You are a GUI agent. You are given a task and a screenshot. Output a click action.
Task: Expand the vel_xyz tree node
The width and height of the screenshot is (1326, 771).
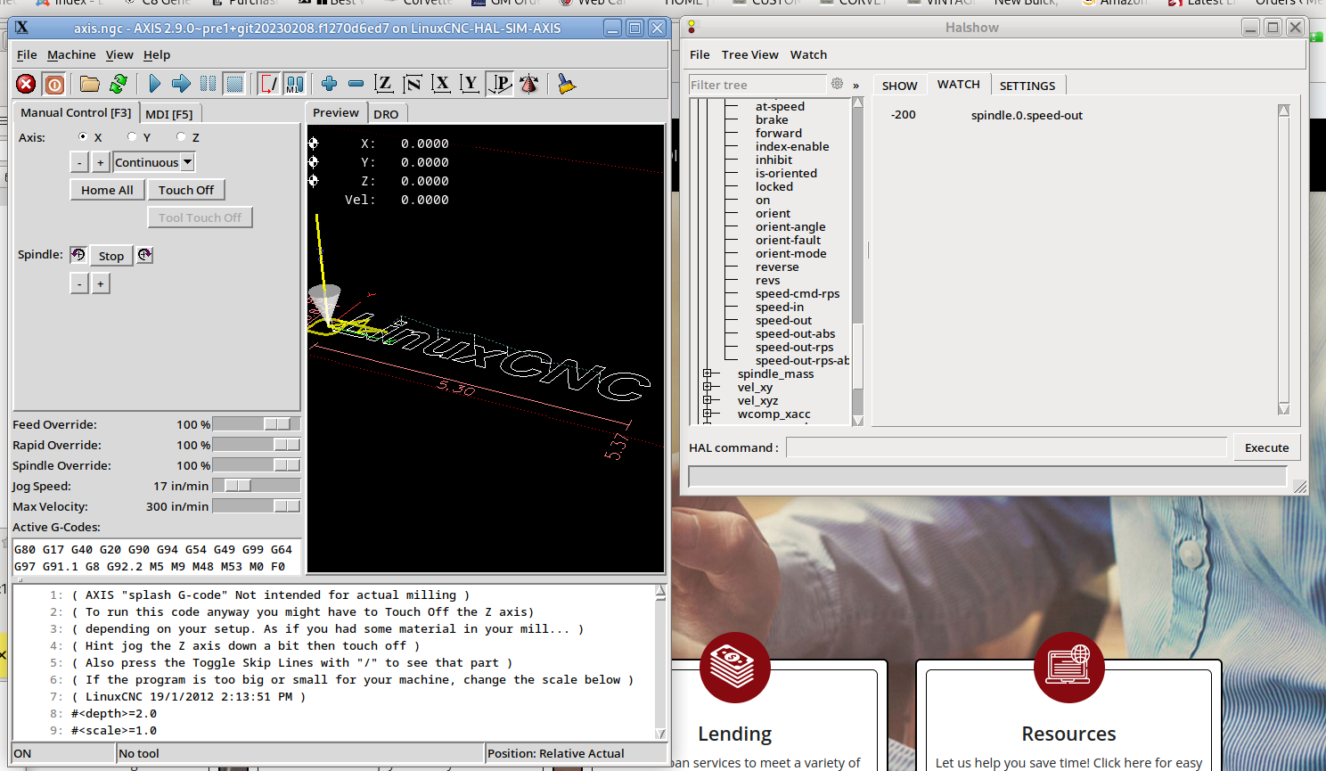[x=707, y=401]
